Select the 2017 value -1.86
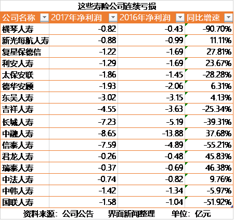 pyautogui.click(x=108, y=74)
